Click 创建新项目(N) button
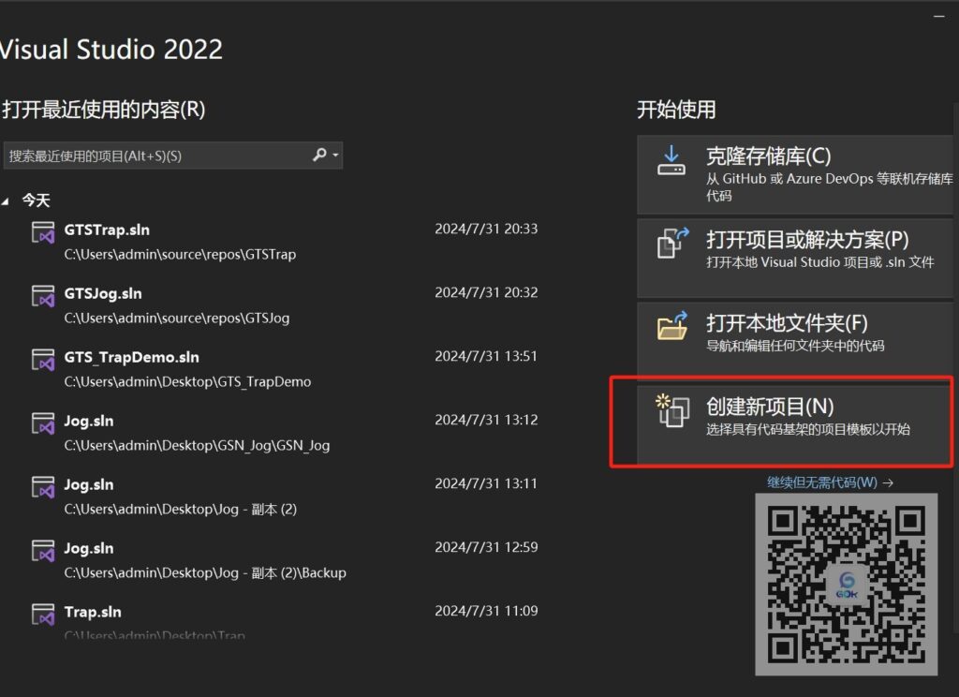This screenshot has height=697, width=959. [x=794, y=424]
